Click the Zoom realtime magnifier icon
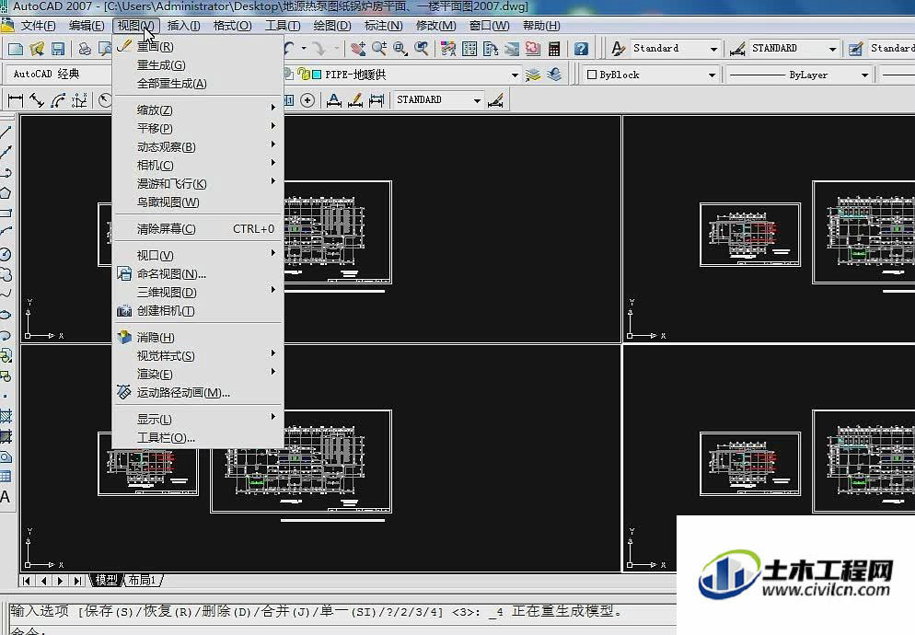Viewport: 915px width, 635px height. [379, 49]
